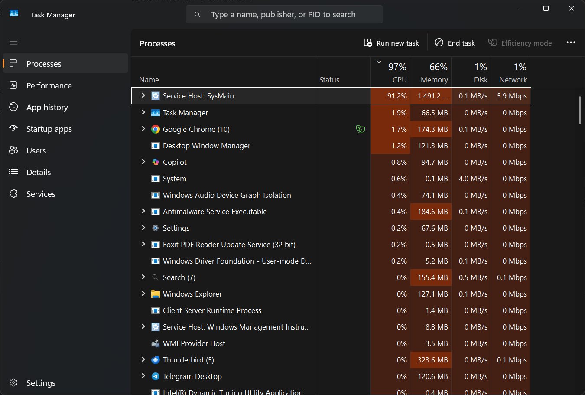Click the Google Chrome process icon
585x395 pixels.
(x=155, y=129)
